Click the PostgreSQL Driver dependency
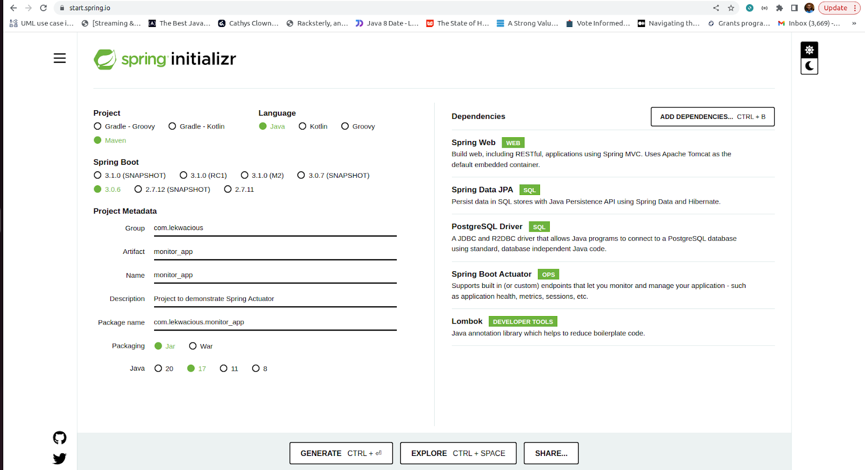This screenshot has height=470, width=865. click(x=613, y=238)
